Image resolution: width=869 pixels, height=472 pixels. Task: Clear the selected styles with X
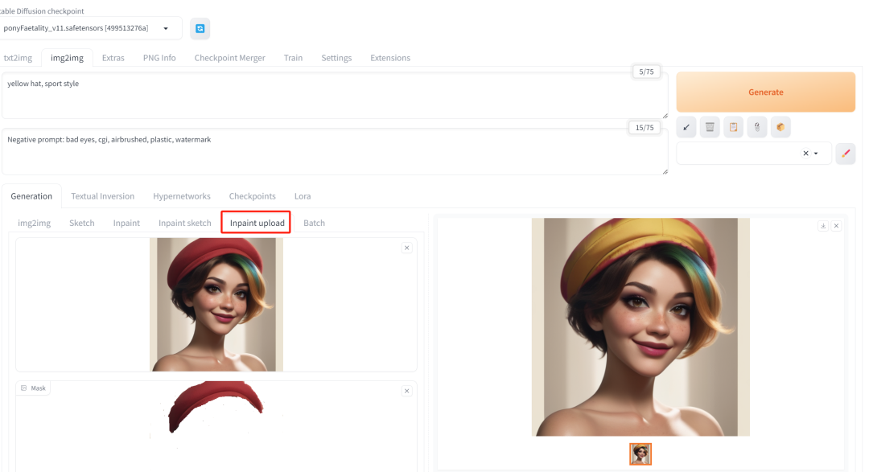click(x=805, y=154)
